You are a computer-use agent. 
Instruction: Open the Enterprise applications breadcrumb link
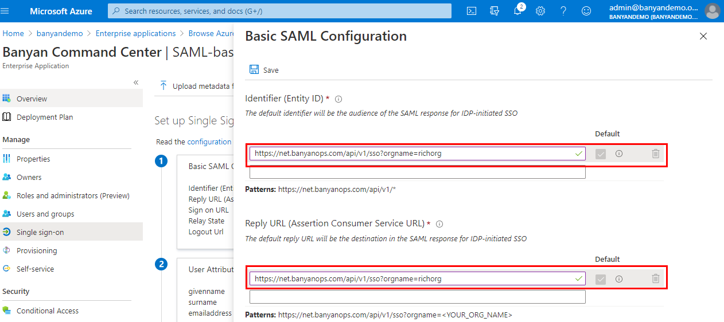coord(135,33)
